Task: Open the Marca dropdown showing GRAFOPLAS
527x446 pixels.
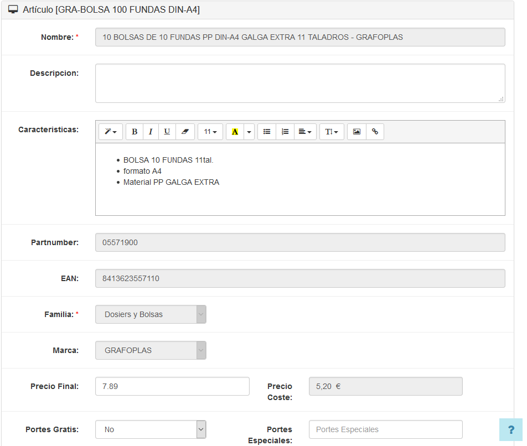Action: 151,350
